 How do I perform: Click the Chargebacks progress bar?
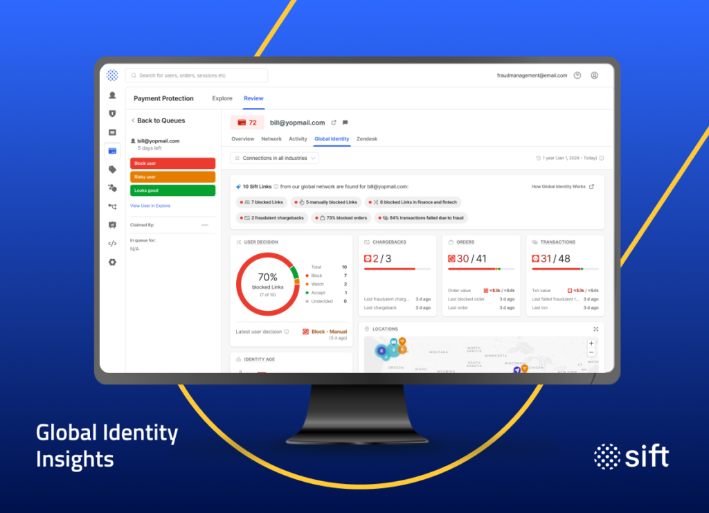click(397, 269)
